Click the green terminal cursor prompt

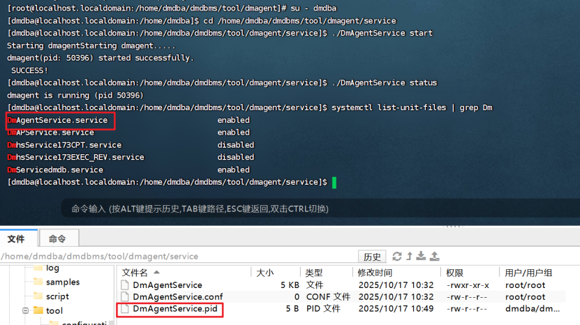[x=334, y=183]
